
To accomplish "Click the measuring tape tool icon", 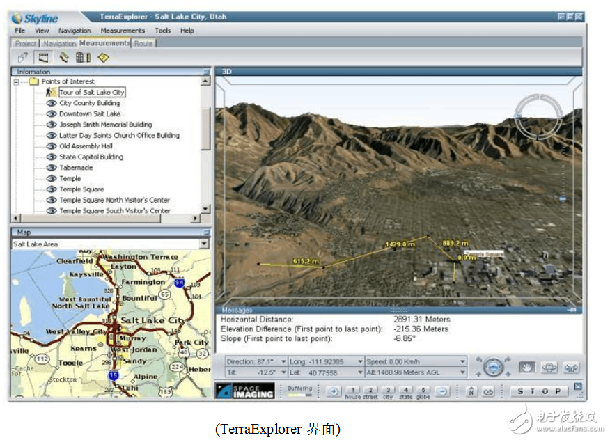I will pyautogui.click(x=65, y=58).
